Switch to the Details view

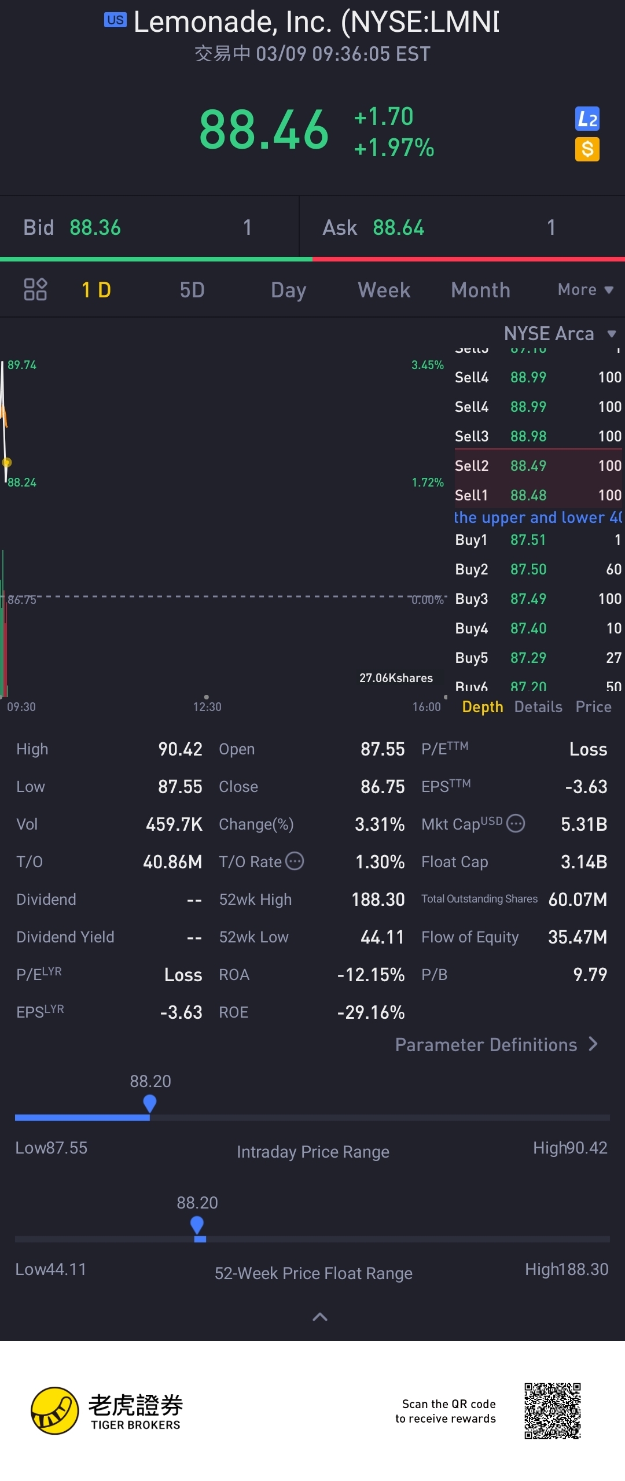coord(538,707)
